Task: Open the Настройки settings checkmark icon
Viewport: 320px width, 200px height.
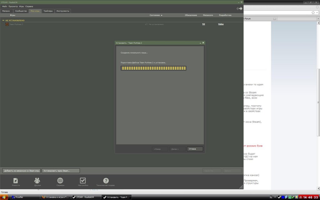Action: tap(83, 181)
